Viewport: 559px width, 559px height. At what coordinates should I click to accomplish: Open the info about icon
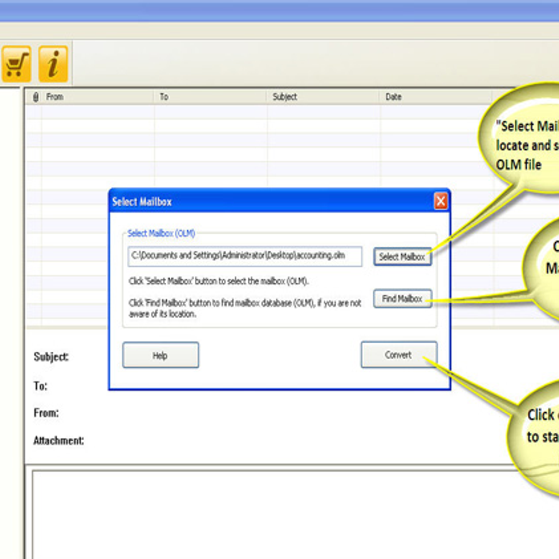(x=53, y=64)
